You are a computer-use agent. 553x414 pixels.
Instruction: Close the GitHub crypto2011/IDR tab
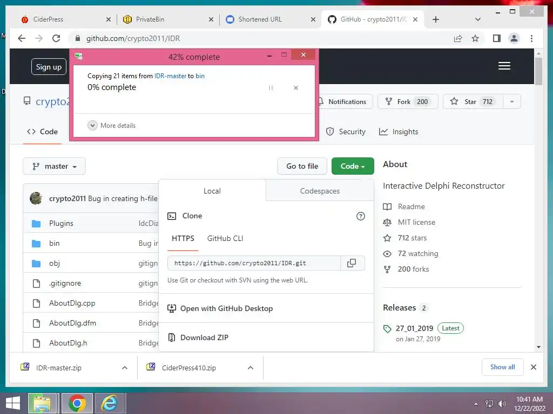coord(415,19)
